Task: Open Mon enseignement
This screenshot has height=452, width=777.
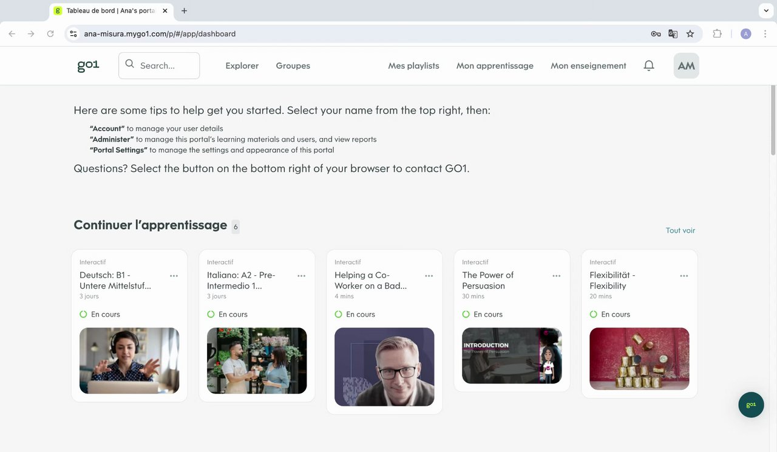Action: click(588, 66)
